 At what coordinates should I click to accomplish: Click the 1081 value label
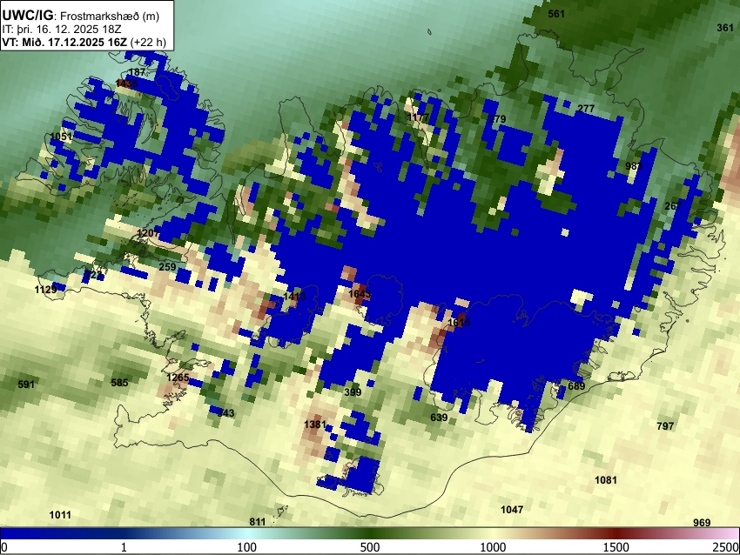pos(606,480)
